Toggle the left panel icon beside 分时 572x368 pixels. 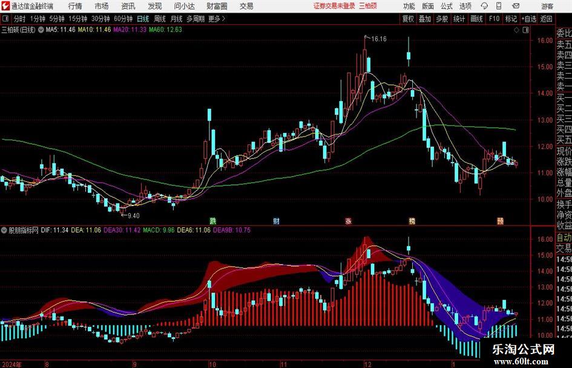(x=5, y=19)
